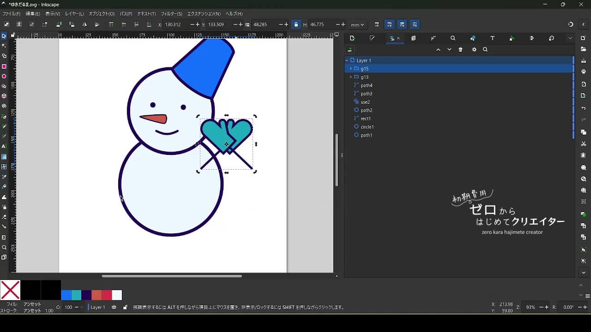Open the mm units dropdown

357,24
